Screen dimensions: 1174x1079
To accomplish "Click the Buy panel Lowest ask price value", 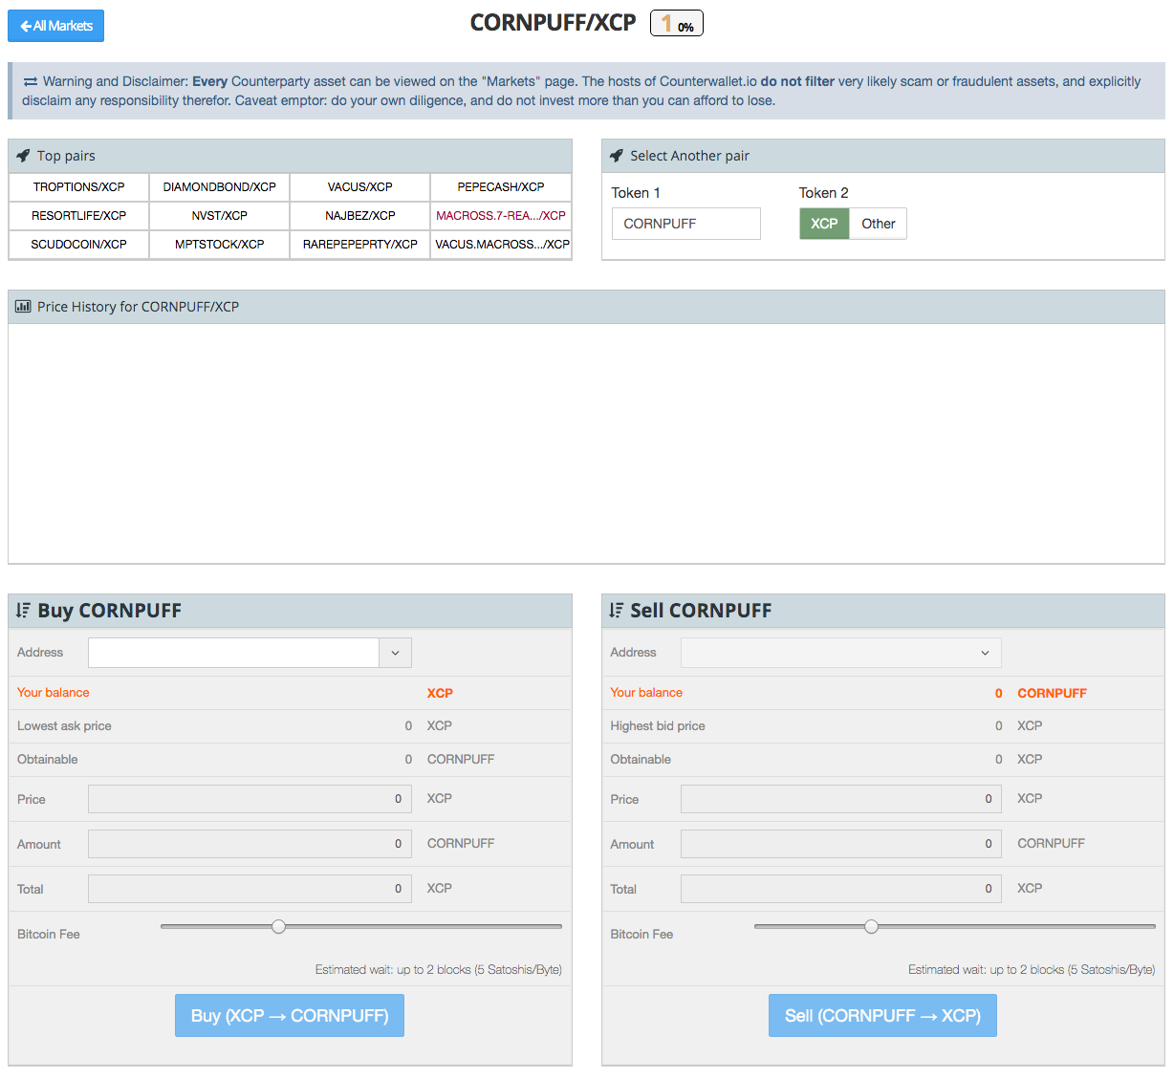I will pyautogui.click(x=408, y=726).
